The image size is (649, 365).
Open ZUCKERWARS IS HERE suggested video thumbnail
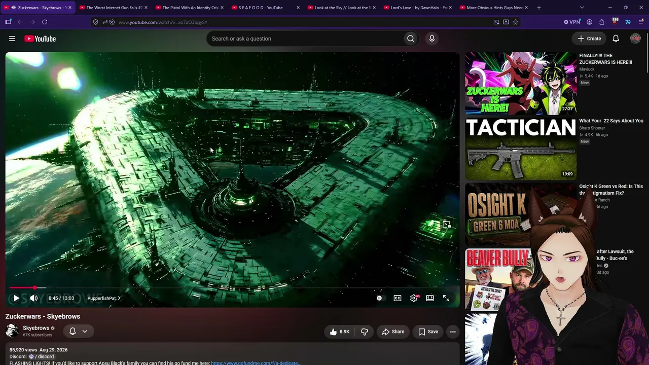[x=521, y=83]
